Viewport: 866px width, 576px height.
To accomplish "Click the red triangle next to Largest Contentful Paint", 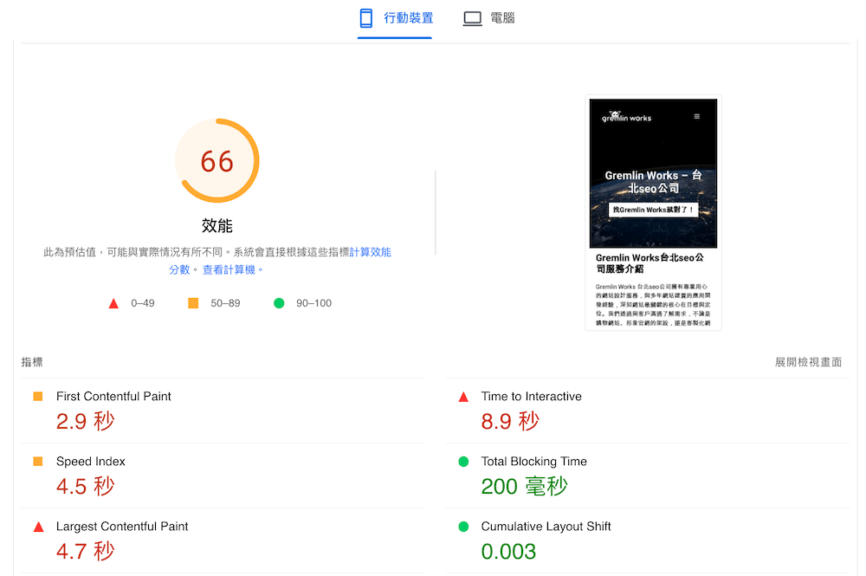I will [x=39, y=527].
